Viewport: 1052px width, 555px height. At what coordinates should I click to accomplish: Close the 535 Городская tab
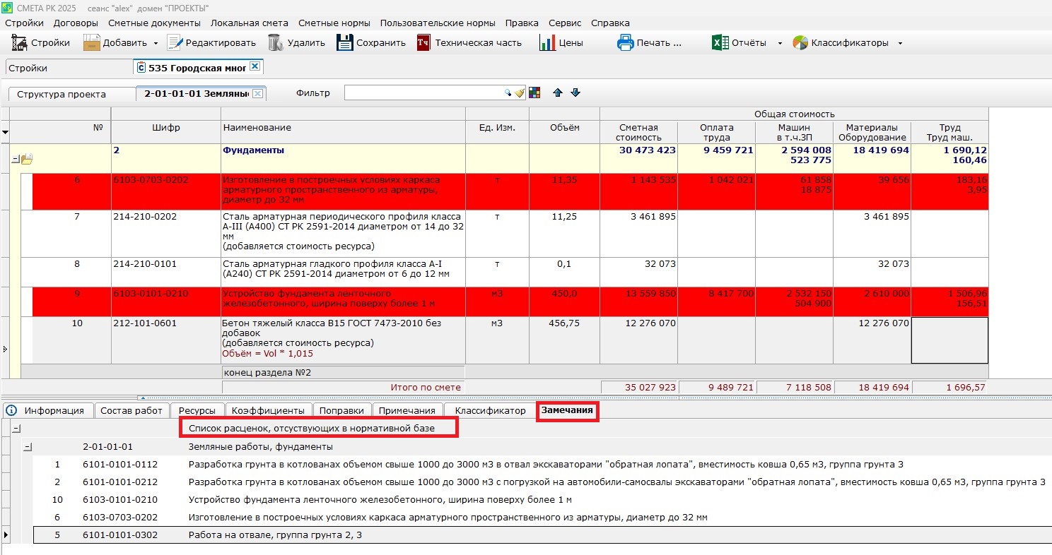point(255,66)
